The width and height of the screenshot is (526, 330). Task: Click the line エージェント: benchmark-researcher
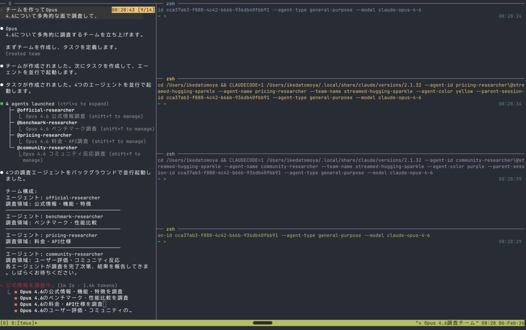click(54, 217)
